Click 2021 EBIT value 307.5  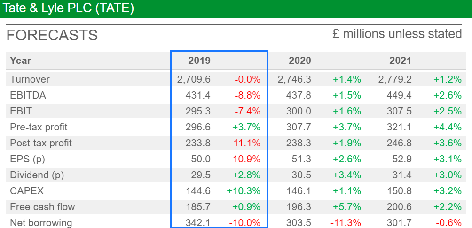click(x=399, y=111)
